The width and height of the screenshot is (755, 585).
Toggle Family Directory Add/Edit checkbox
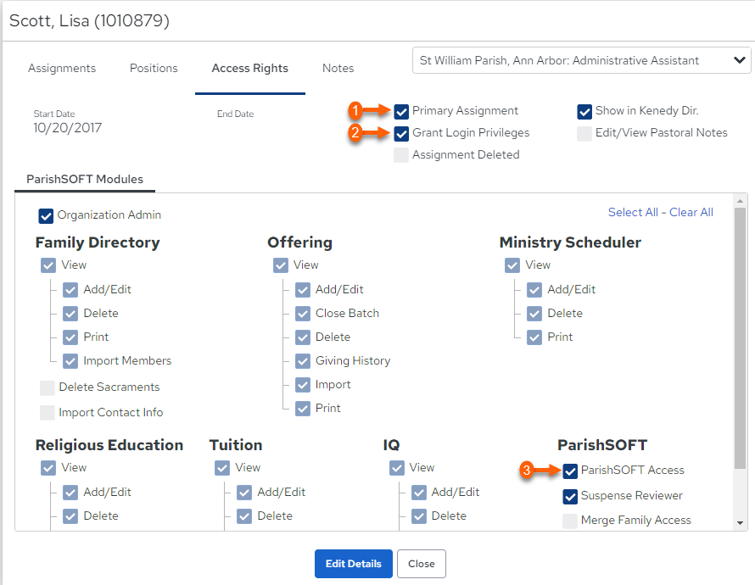[70, 290]
